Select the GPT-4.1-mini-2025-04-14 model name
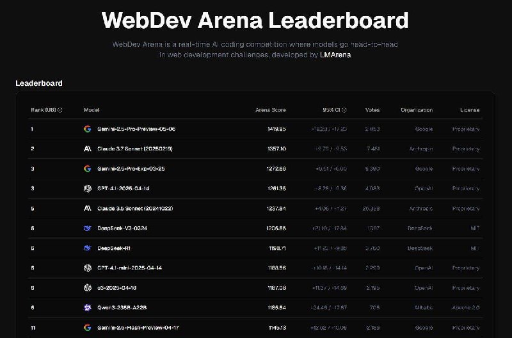 (130, 268)
